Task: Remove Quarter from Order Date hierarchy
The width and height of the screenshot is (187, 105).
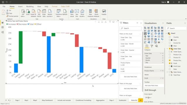Action: [x=163, y=58]
